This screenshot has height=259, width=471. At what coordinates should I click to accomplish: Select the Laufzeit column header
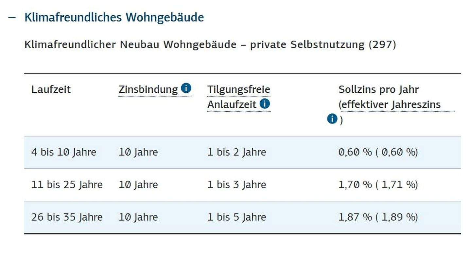pos(51,89)
